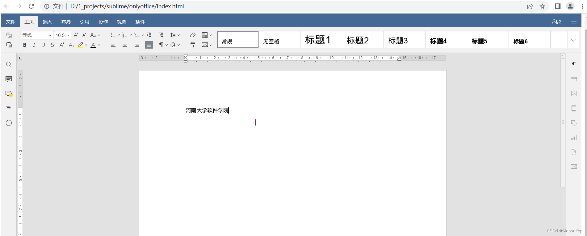The width and height of the screenshot is (587, 236).
Task: Toggle bold formatting
Action: tap(25, 45)
